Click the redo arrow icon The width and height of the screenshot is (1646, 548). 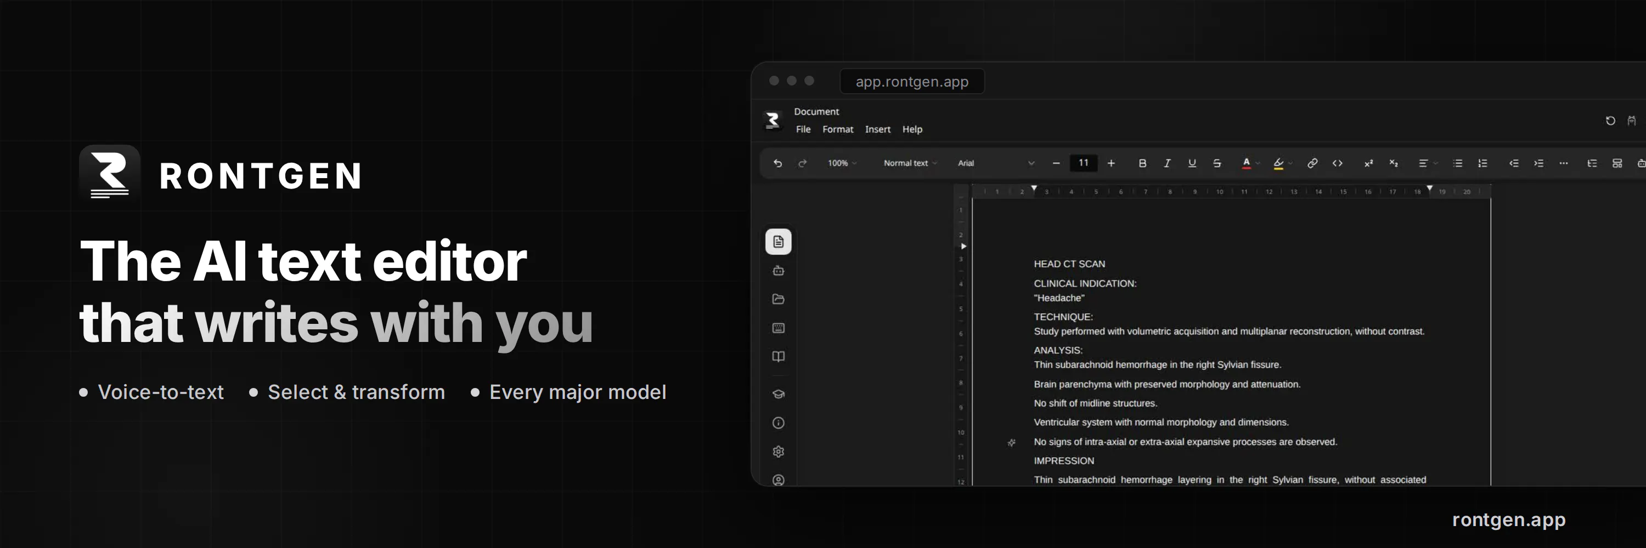(x=803, y=163)
